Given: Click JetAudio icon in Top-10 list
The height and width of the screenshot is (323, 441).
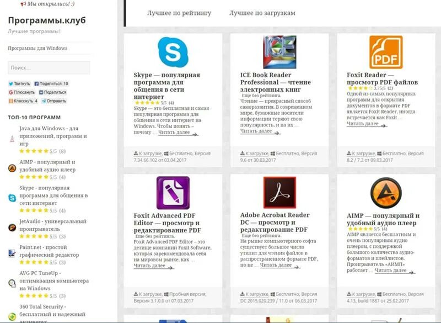Looking at the screenshot, I should pyautogui.click(x=12, y=227).
